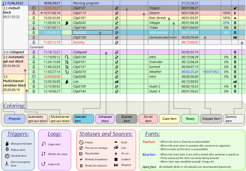Click the On-air item color box
The width and height of the screenshot is (246, 171).
(148, 119)
